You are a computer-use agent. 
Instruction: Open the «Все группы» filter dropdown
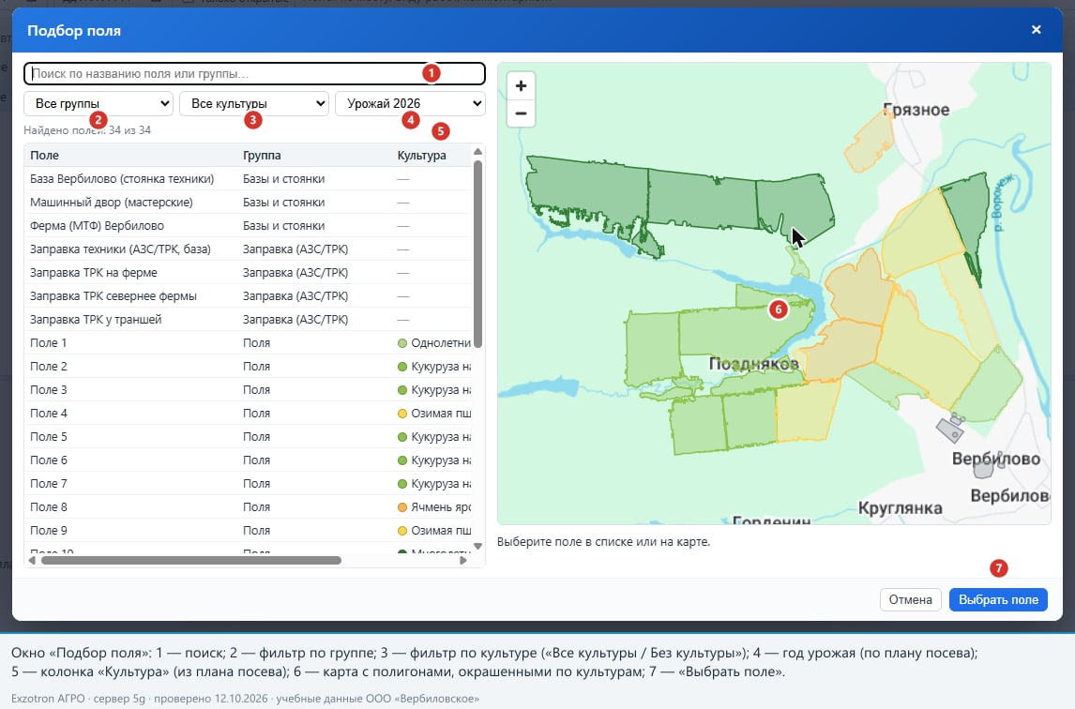pyautogui.click(x=98, y=103)
